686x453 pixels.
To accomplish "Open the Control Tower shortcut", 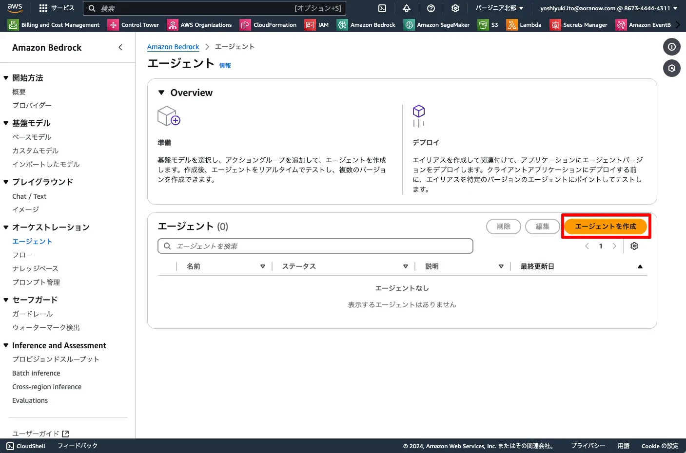I will (x=134, y=25).
